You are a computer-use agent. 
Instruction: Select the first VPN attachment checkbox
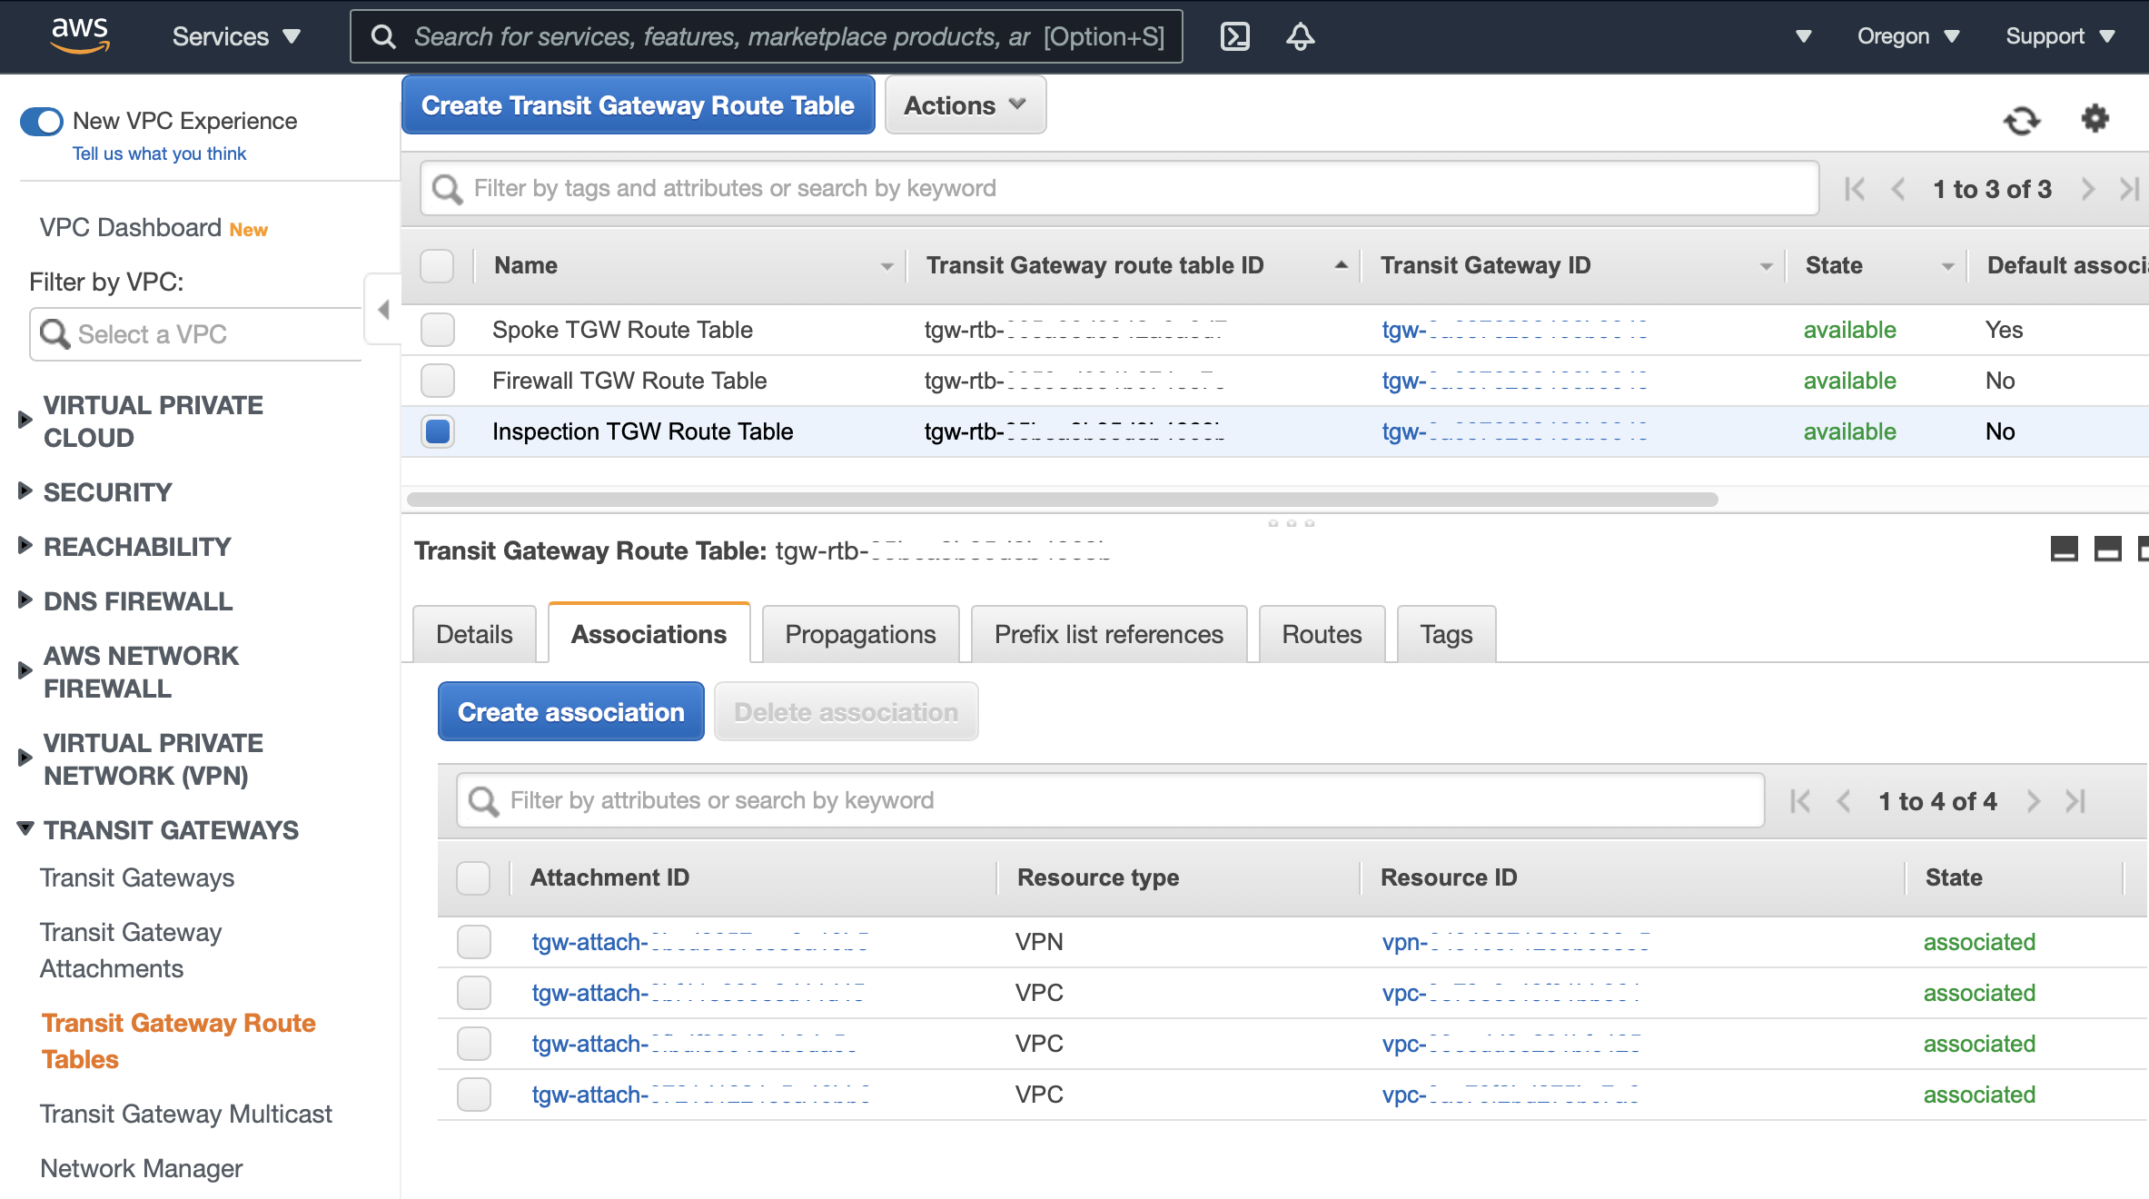tap(474, 942)
